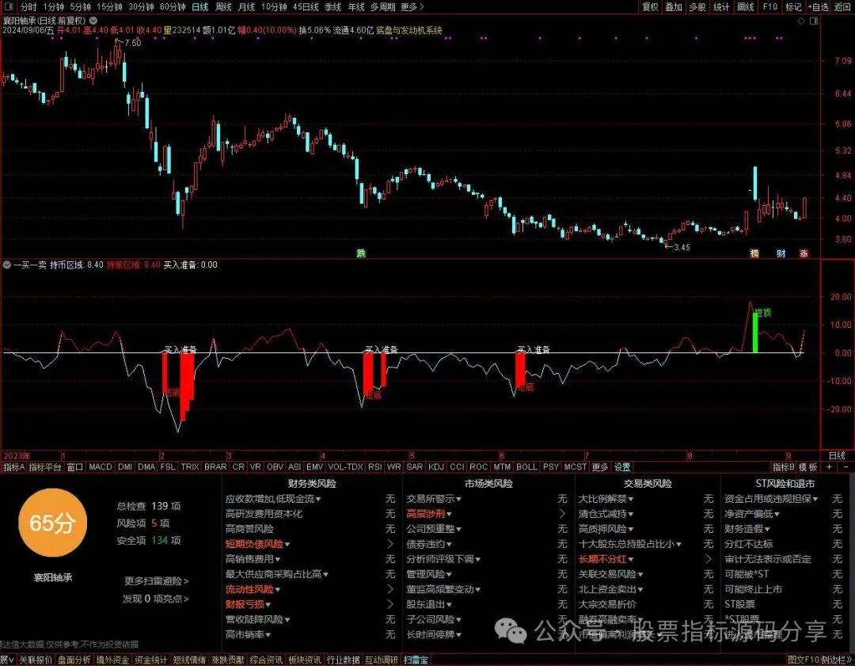Open the stock title dropdown circle next to 襄阳轴承
855x666 pixels.
[93, 20]
